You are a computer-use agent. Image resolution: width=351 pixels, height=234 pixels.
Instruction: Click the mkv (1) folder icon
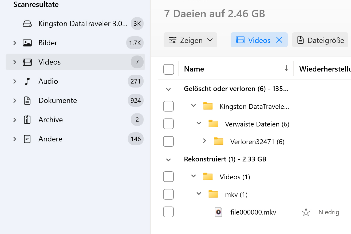(x=213, y=194)
